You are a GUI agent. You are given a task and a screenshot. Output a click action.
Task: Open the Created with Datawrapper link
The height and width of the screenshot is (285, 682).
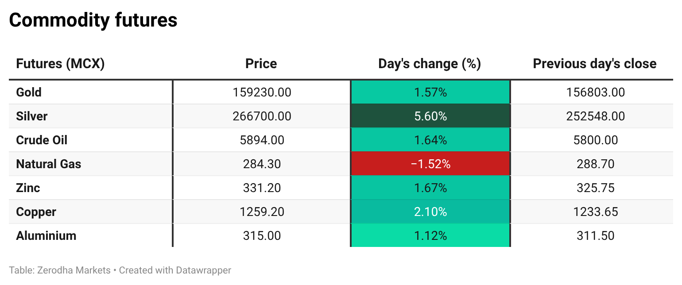(175, 270)
